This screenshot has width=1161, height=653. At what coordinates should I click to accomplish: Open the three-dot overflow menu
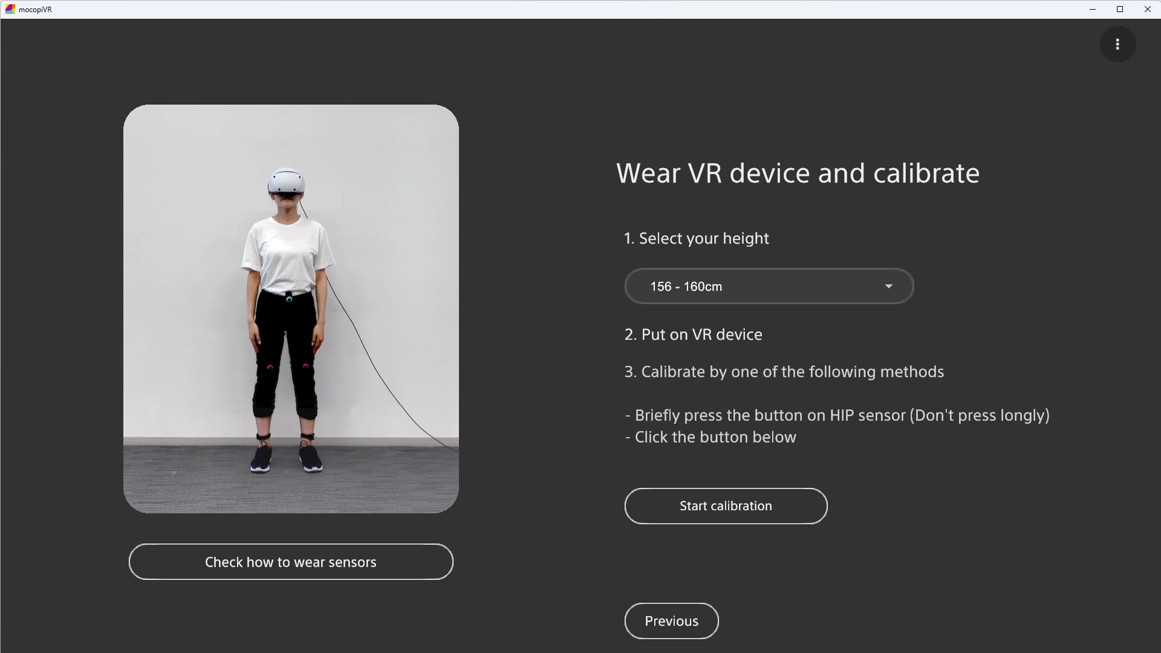coord(1117,44)
